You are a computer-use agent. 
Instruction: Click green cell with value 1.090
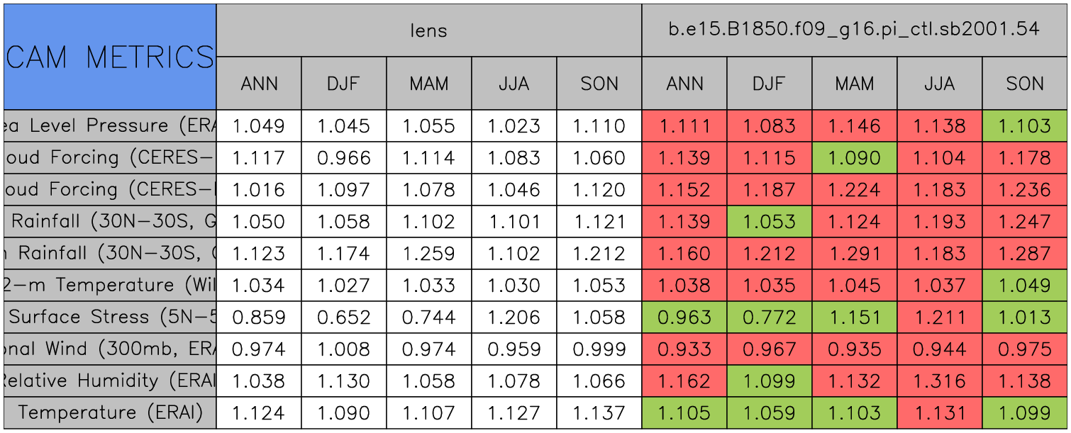coord(854,158)
